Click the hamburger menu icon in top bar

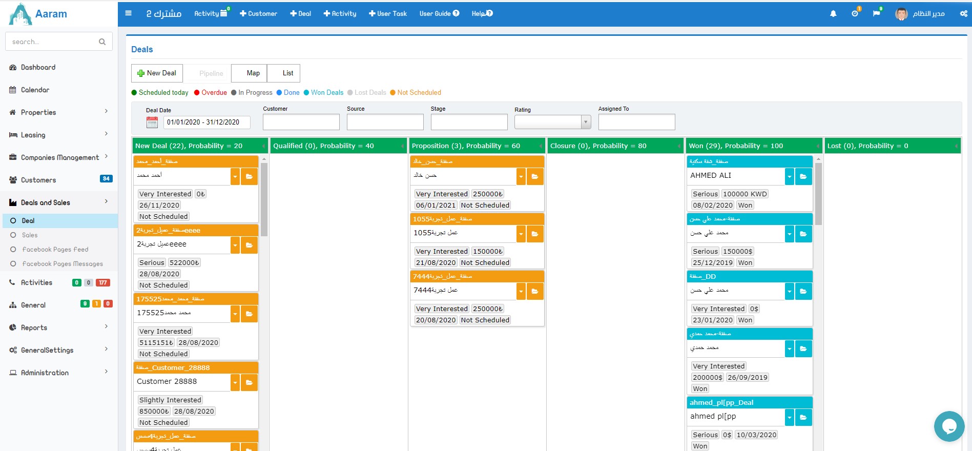point(129,13)
